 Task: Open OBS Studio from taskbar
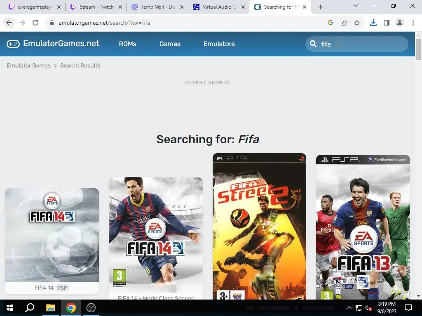click(x=91, y=308)
